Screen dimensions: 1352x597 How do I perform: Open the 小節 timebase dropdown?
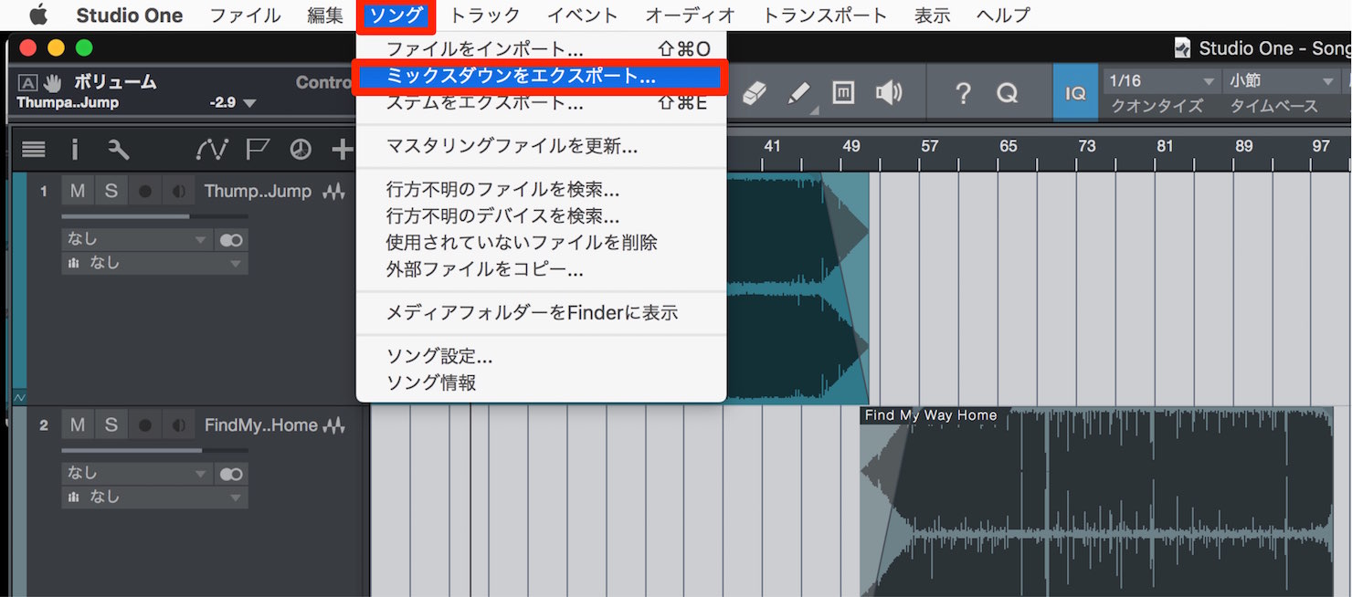(1282, 81)
